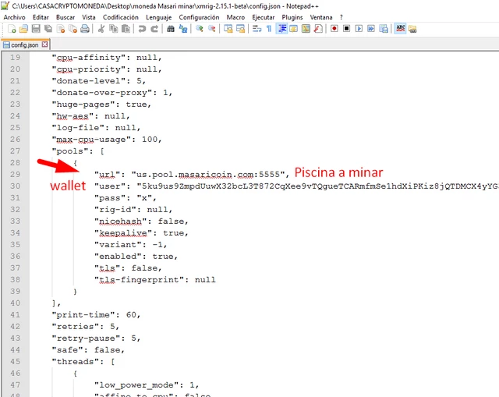Click the last toolbar folder icon
The height and width of the screenshot is (397, 499).
click(412, 29)
